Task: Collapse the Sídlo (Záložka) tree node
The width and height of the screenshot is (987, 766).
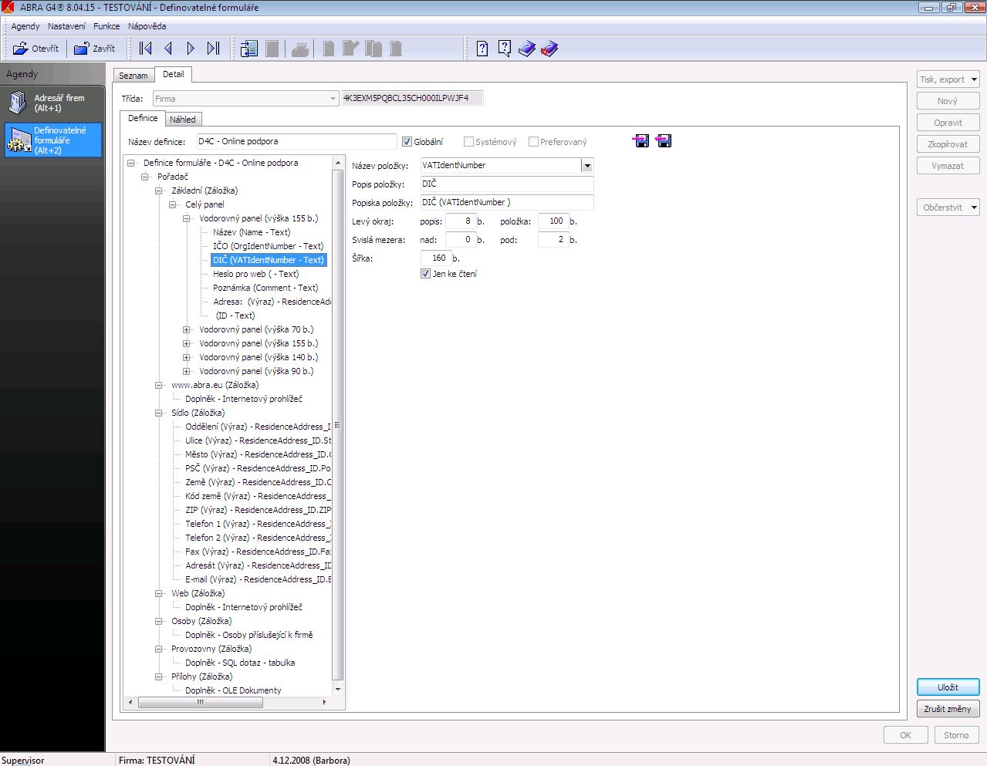Action: 158,413
